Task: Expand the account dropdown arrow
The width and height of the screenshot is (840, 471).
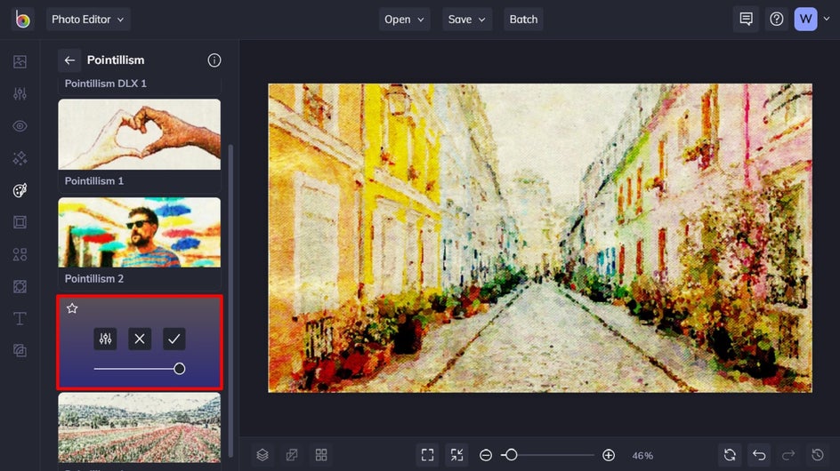Action: point(827,20)
